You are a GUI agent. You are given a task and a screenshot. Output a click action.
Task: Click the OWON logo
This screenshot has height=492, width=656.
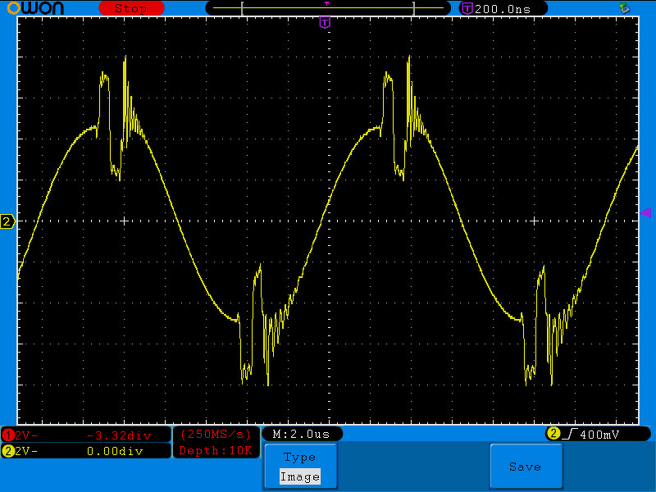[x=35, y=8]
